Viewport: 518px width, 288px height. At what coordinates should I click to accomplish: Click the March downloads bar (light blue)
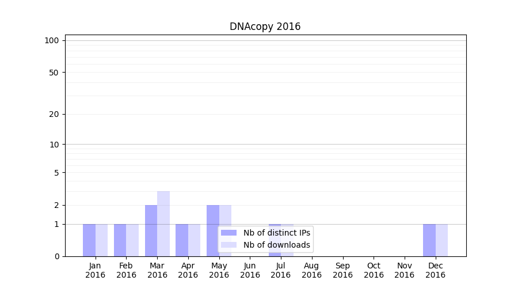tap(163, 223)
